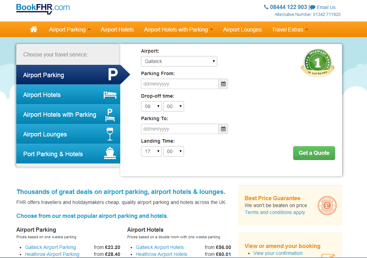Screen dimensions: 367x258
Task: Open the View your confirmation link
Action: click(278, 253)
